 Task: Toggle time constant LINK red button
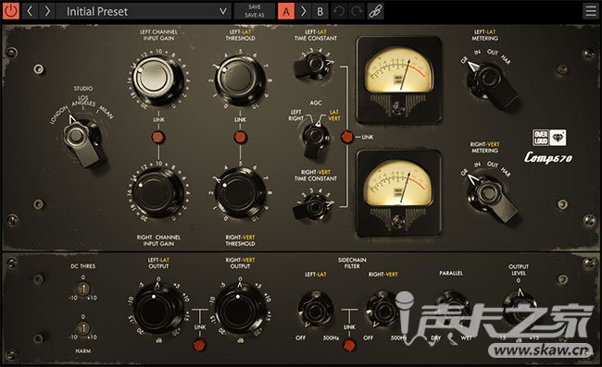click(347, 137)
